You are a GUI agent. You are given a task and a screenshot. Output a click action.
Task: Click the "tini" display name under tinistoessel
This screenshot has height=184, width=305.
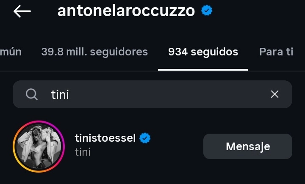[x=83, y=151]
